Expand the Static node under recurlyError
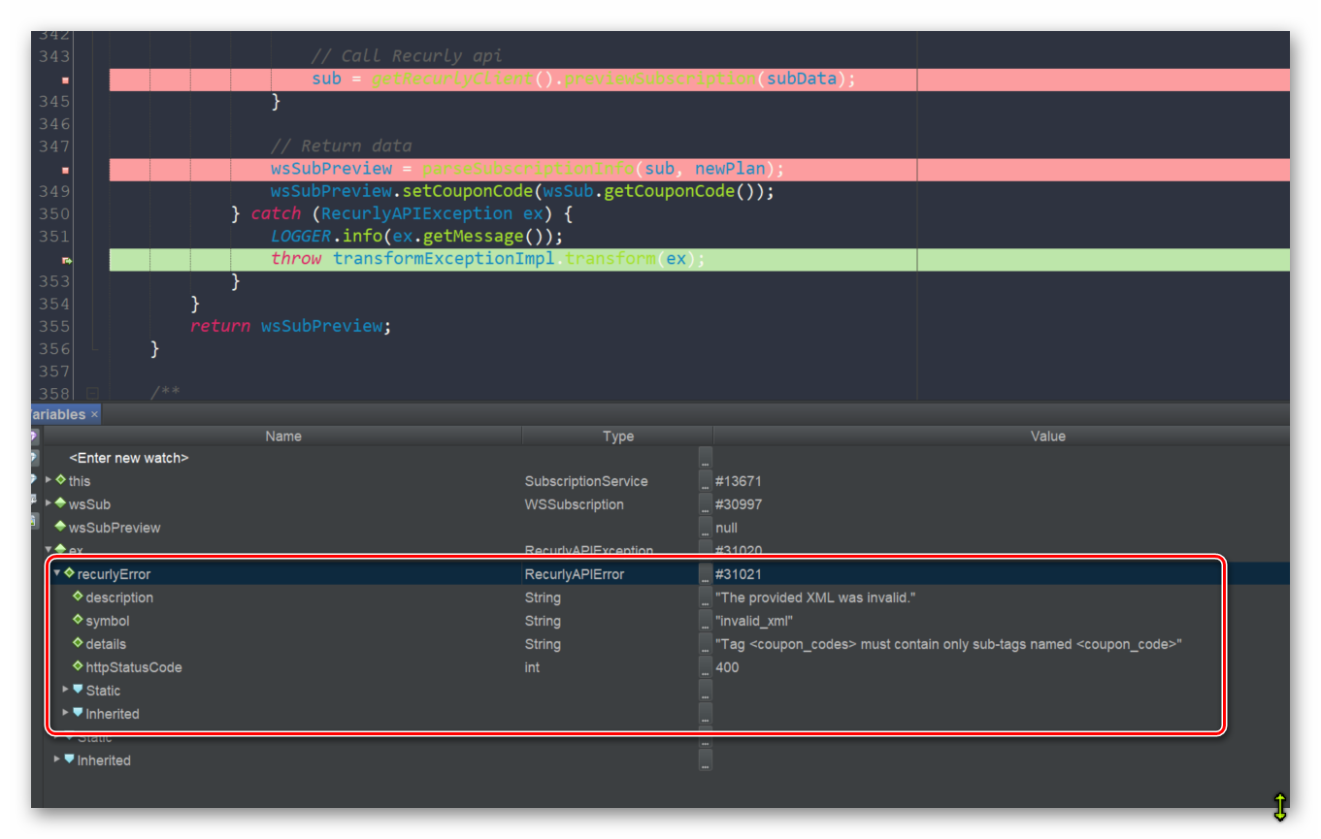Image resolution: width=1321 pixels, height=839 pixels. 66,690
